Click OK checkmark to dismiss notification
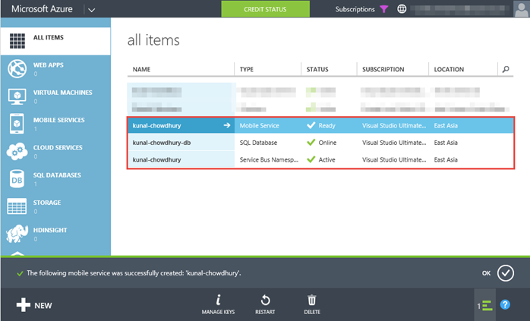 (506, 273)
